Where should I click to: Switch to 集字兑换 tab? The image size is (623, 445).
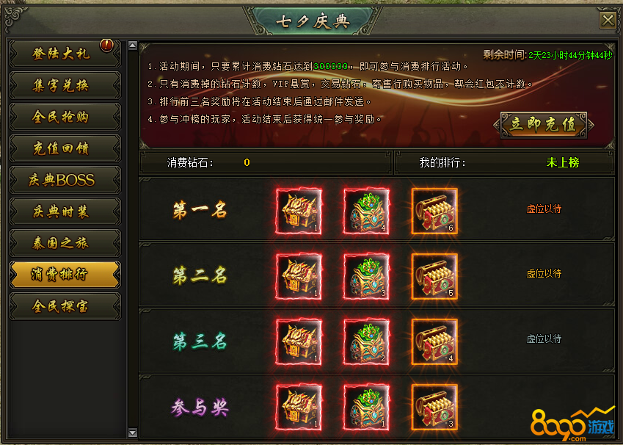65,85
